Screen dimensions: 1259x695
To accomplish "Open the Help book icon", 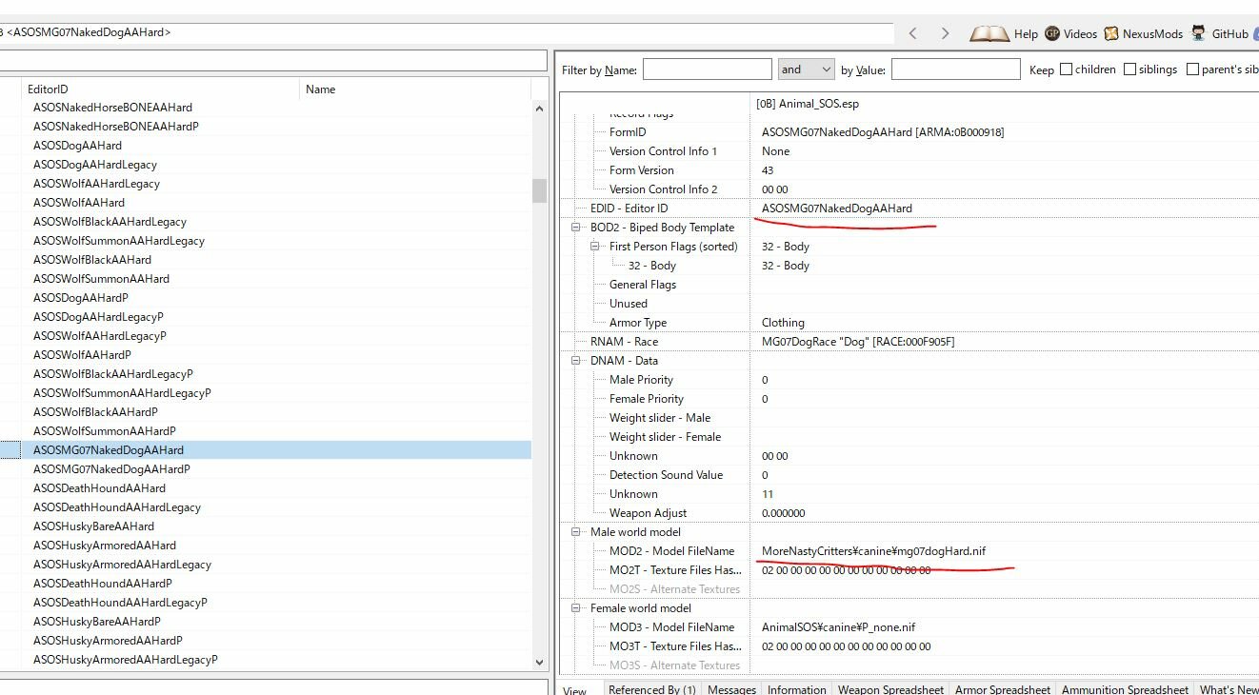I will (989, 33).
